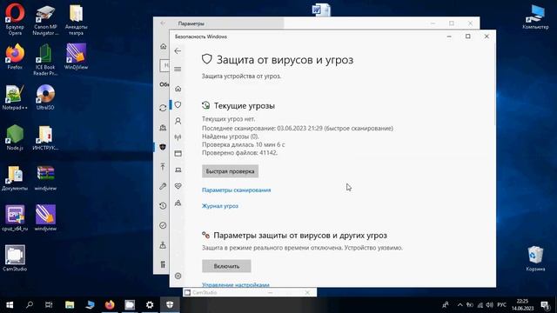
Task: Open taskbar search magnifier
Action: coord(30,305)
